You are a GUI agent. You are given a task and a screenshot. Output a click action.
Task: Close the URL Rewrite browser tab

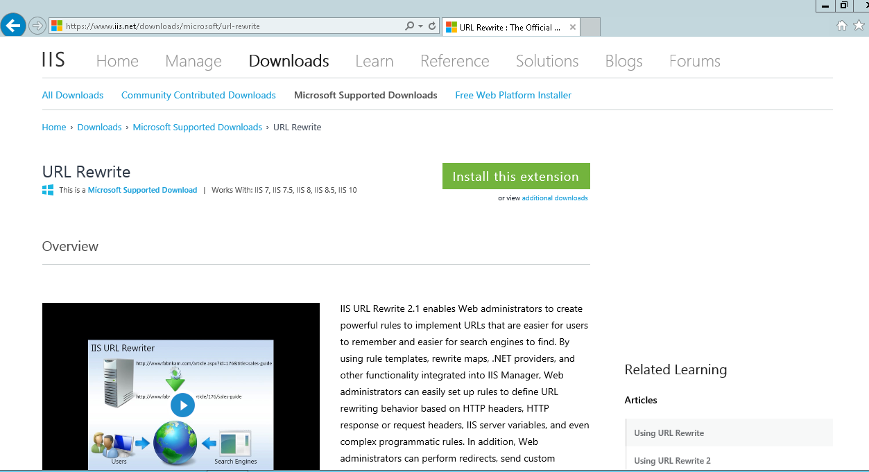coord(573,28)
